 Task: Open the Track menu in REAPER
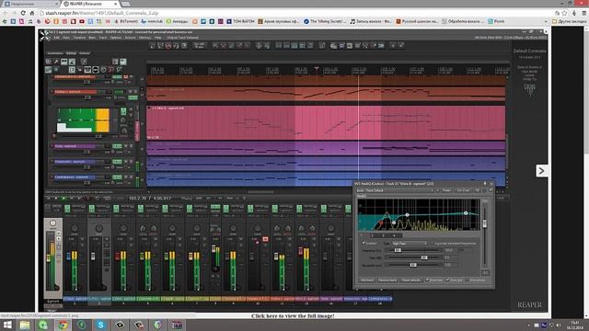click(x=102, y=38)
